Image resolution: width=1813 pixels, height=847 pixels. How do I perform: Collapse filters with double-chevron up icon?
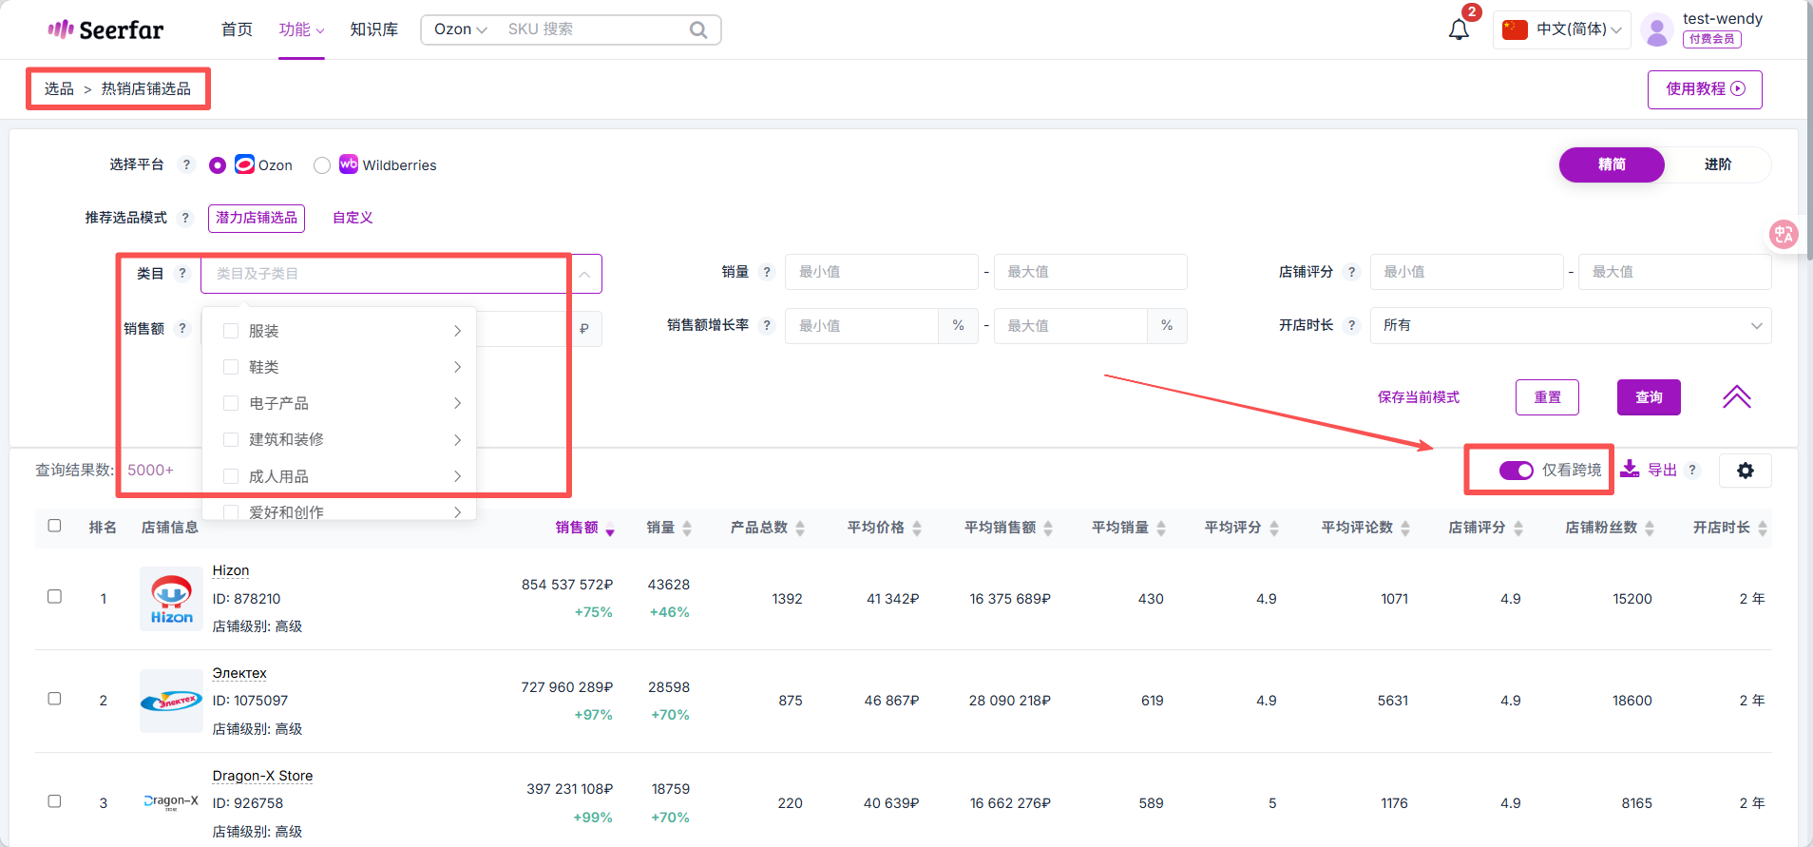pyautogui.click(x=1736, y=397)
